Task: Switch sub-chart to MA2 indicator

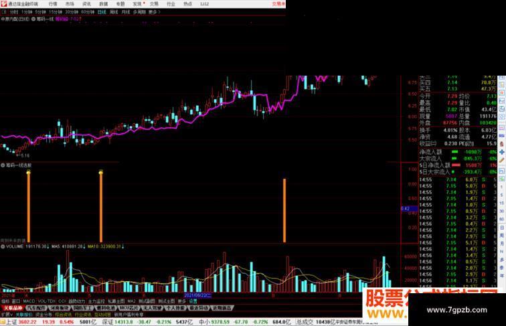Action: pos(131,301)
